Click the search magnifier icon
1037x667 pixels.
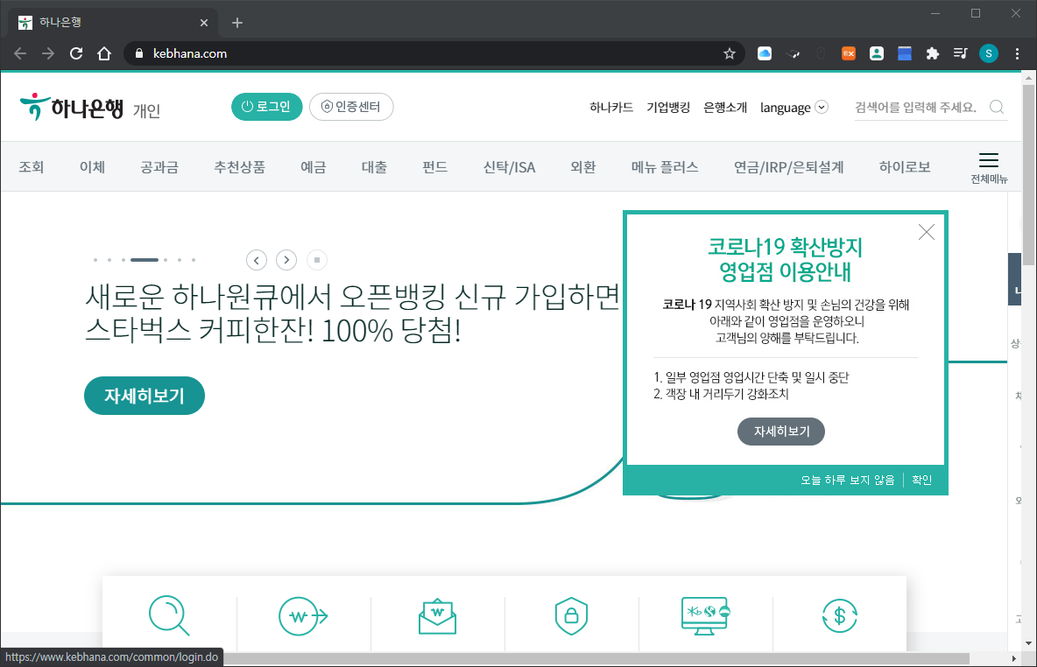(x=997, y=107)
